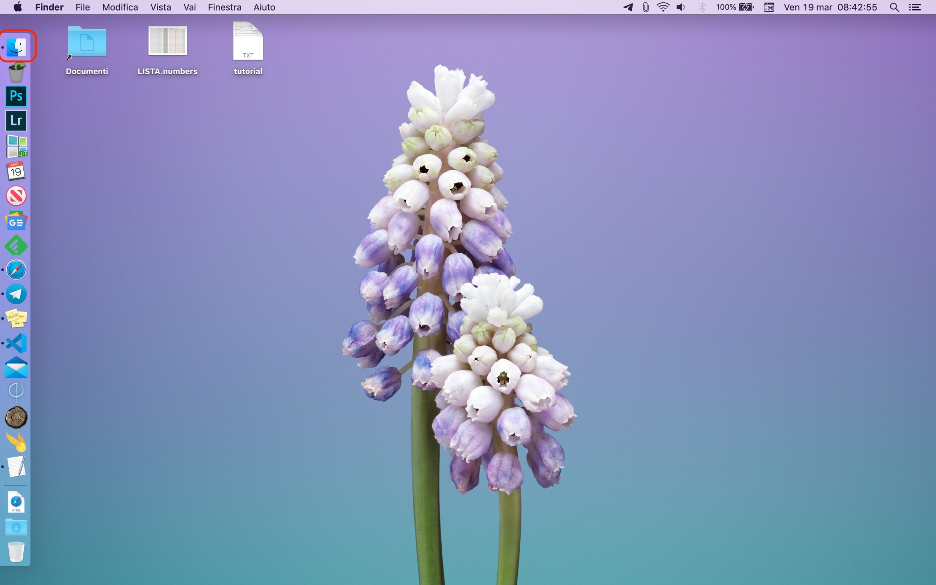Open the Stickies app in Dock

pyautogui.click(x=16, y=318)
